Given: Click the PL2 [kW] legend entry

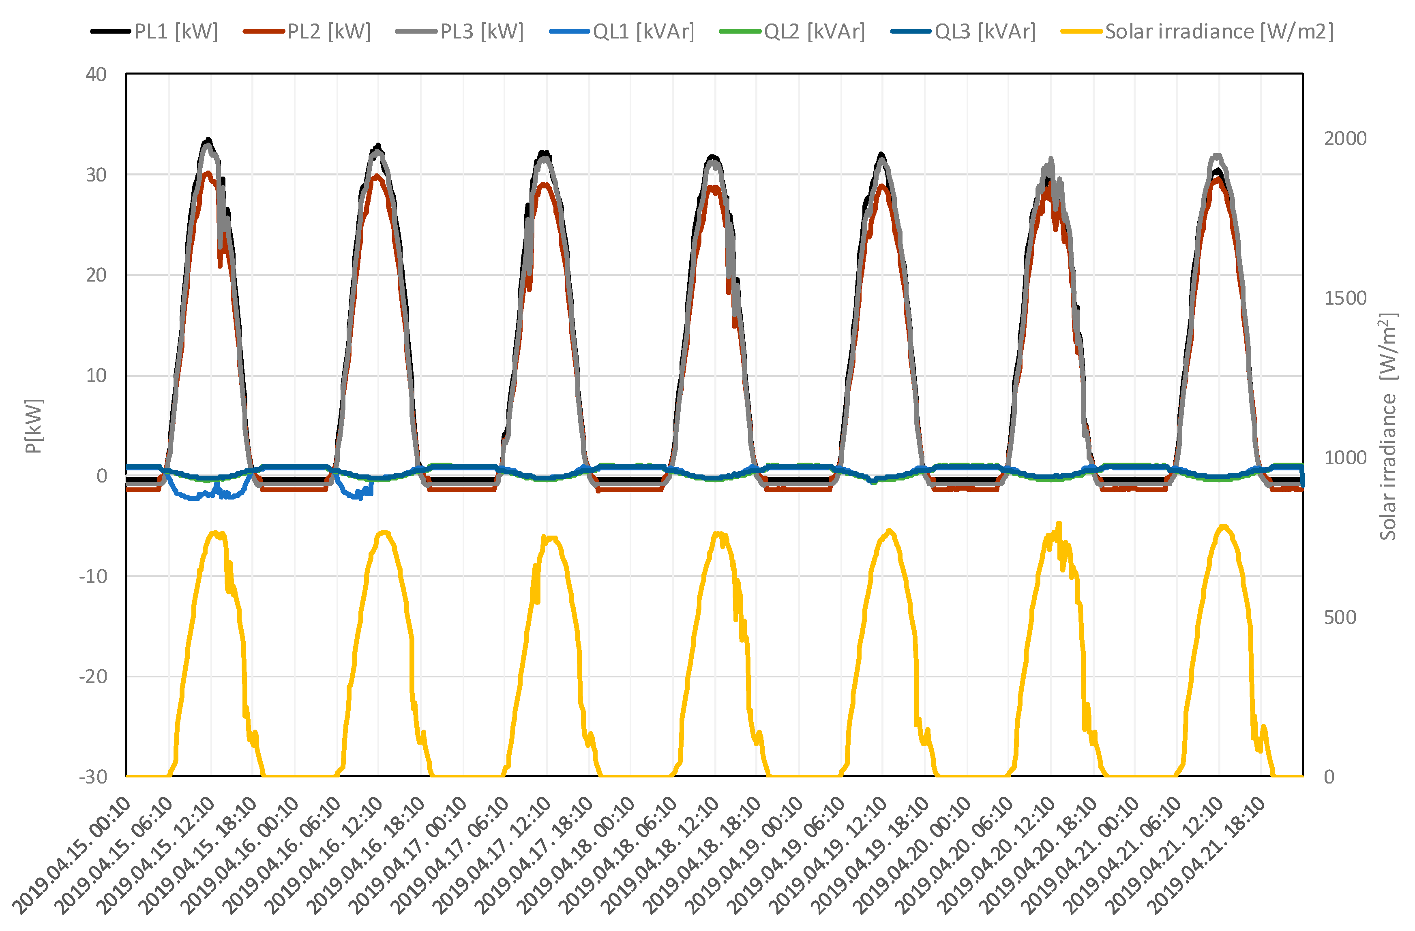Looking at the screenshot, I should tap(329, 32).
